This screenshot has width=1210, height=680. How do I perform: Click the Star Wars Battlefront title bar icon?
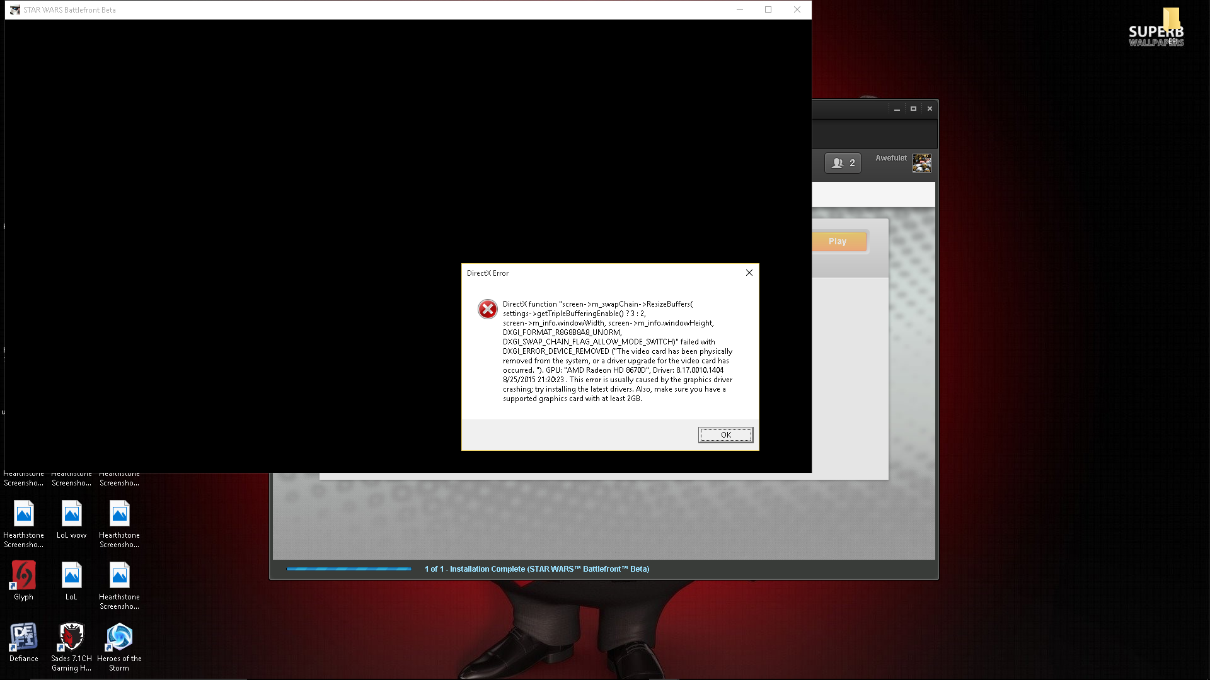pyautogui.click(x=15, y=10)
